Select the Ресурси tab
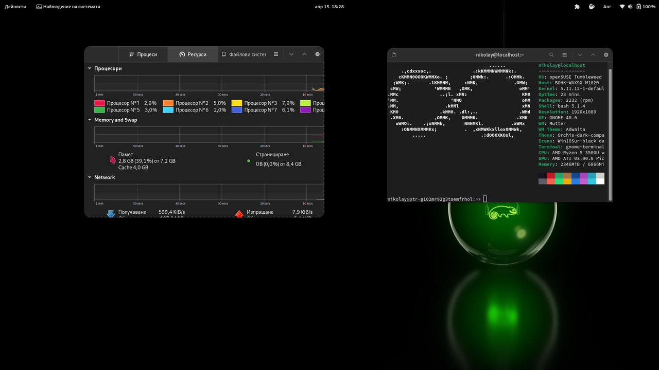 tap(193, 54)
